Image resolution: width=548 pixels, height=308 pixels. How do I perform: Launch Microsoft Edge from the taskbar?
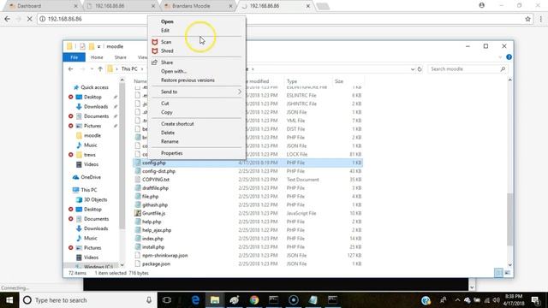[195, 300]
